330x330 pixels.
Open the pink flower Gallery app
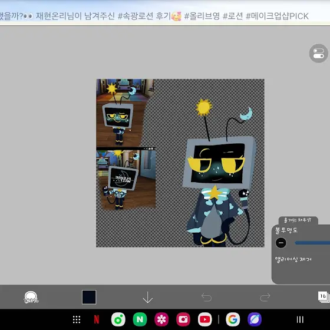[x=161, y=319]
